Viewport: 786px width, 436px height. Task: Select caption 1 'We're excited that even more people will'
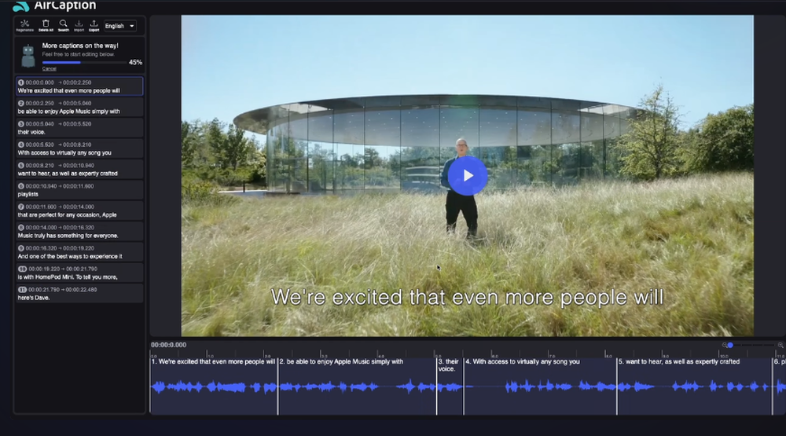79,86
